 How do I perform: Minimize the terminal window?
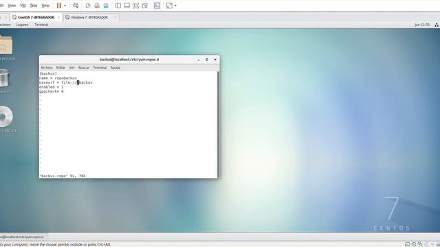coord(199,60)
